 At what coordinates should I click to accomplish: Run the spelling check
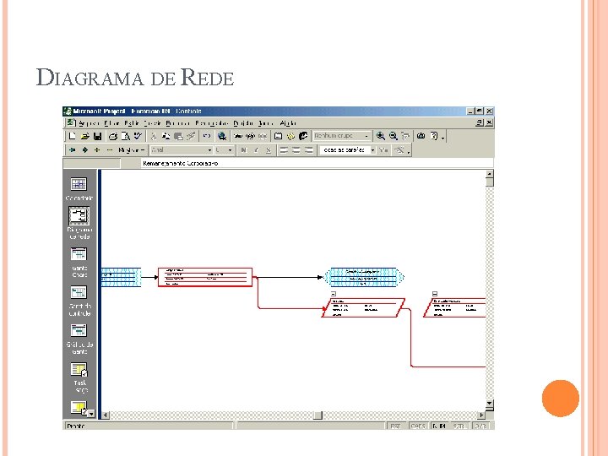coord(138,136)
